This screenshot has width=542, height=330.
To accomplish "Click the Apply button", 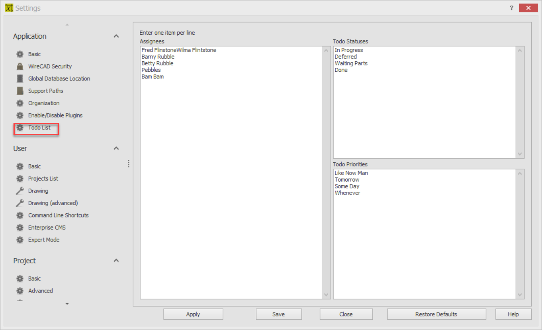I will coord(193,314).
